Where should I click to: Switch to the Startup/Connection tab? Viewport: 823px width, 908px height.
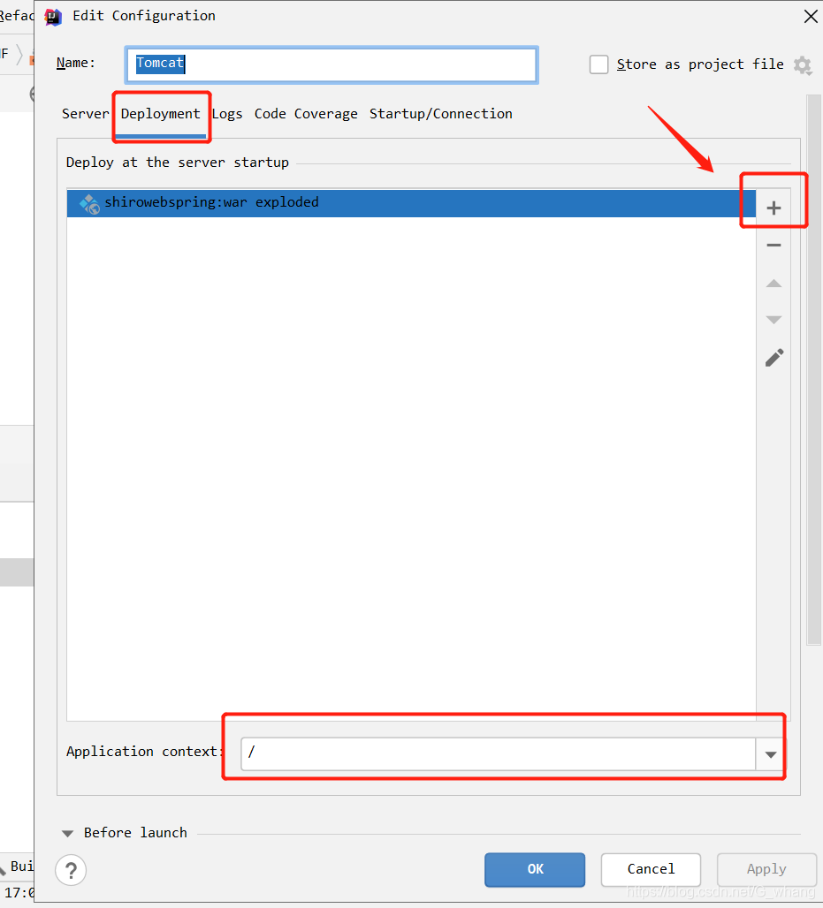coord(441,114)
